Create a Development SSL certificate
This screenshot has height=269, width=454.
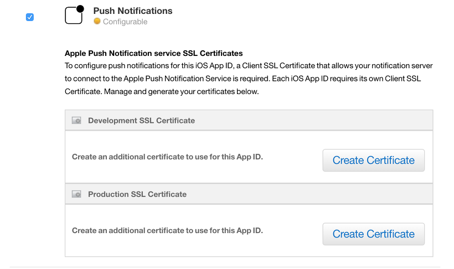tap(374, 160)
